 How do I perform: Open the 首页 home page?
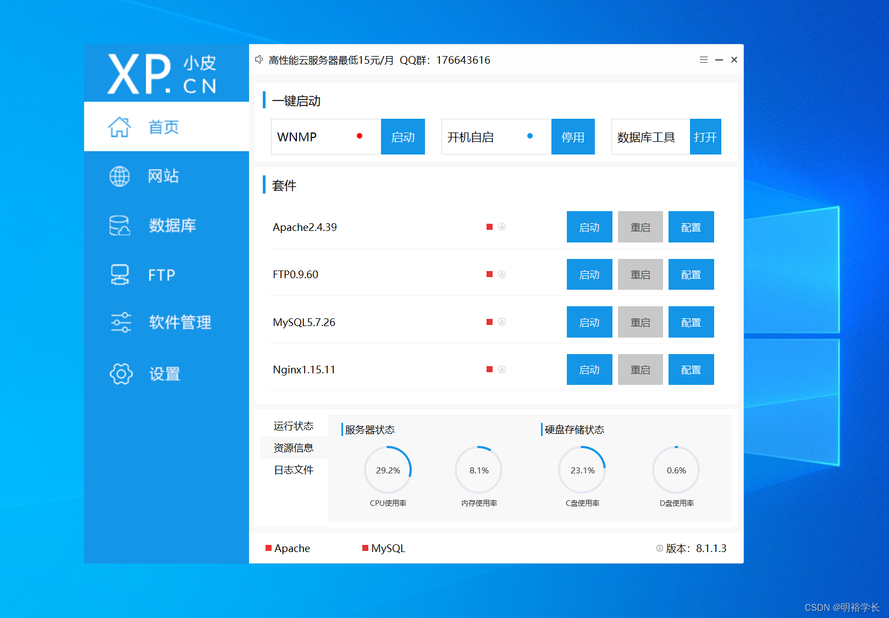coord(167,126)
